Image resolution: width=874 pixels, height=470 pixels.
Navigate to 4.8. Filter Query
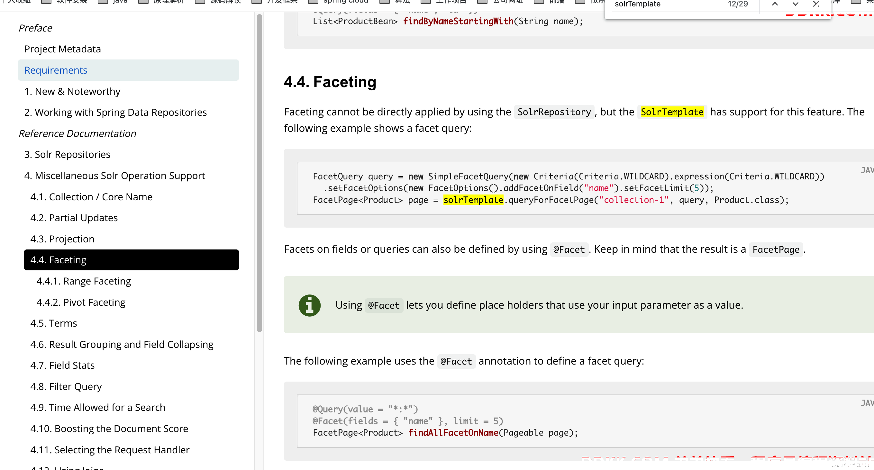66,387
